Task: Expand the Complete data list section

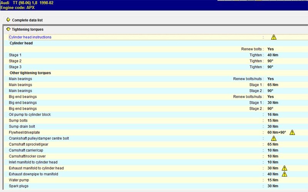Action: [30, 20]
